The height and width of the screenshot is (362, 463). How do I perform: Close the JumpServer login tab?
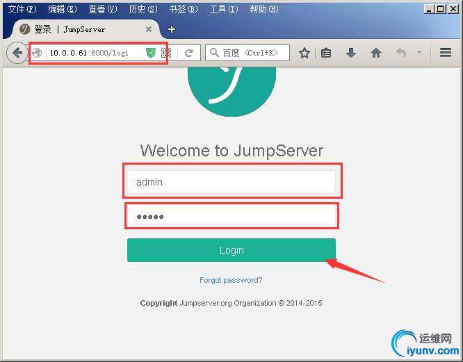click(149, 29)
